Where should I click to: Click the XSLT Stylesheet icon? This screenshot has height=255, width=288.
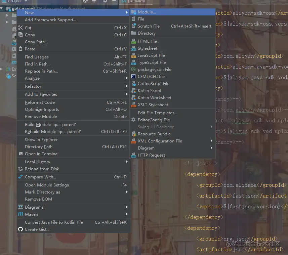pyautogui.click(x=133, y=105)
